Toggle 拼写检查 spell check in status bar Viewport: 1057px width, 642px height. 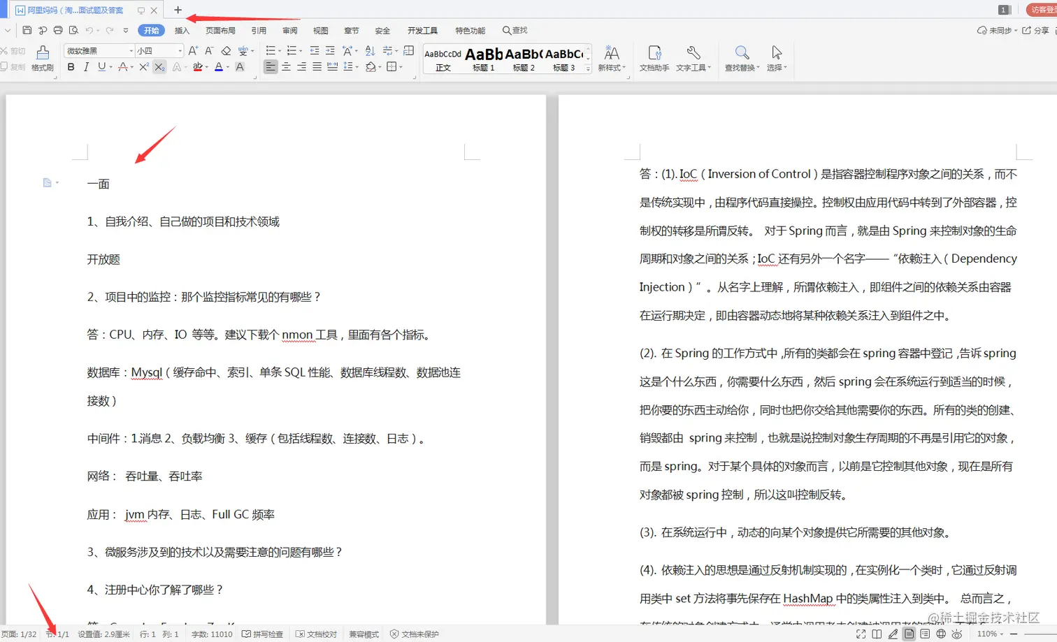point(263,634)
